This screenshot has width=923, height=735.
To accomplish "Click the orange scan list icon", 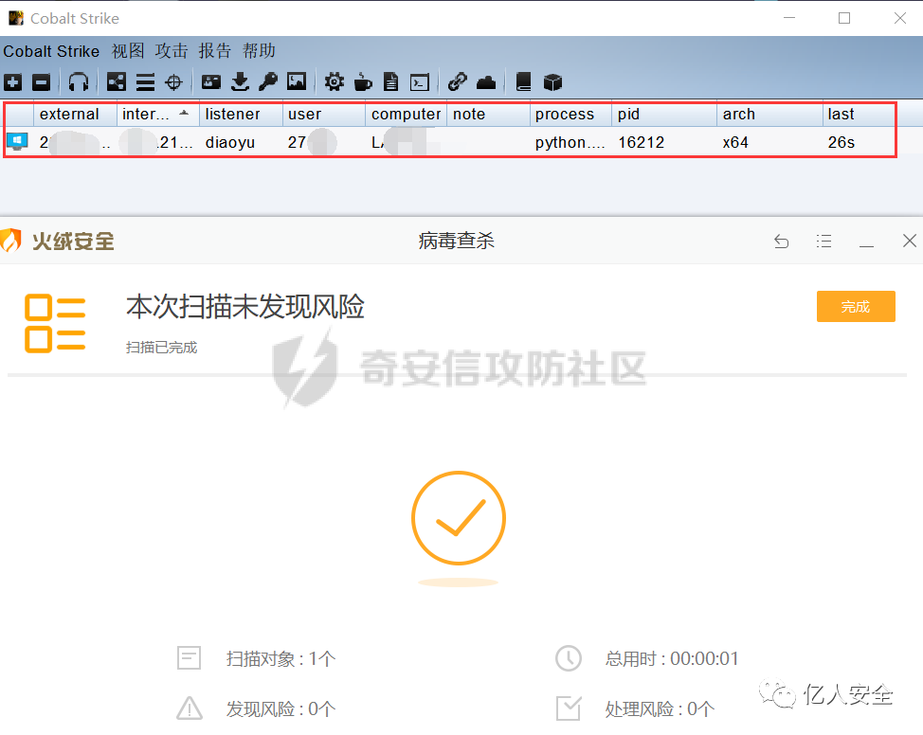I will click(x=55, y=323).
